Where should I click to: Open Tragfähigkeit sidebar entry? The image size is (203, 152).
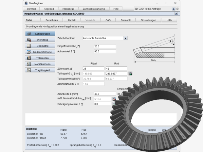click(40, 70)
